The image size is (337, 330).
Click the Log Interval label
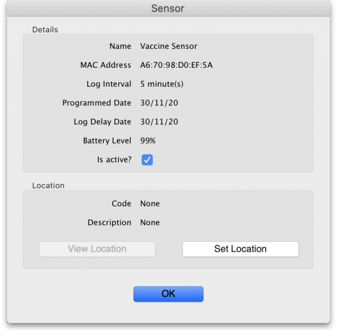[x=109, y=84]
